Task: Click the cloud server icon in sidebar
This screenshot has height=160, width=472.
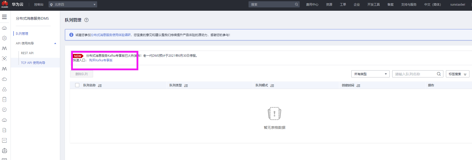Action: pos(4,28)
